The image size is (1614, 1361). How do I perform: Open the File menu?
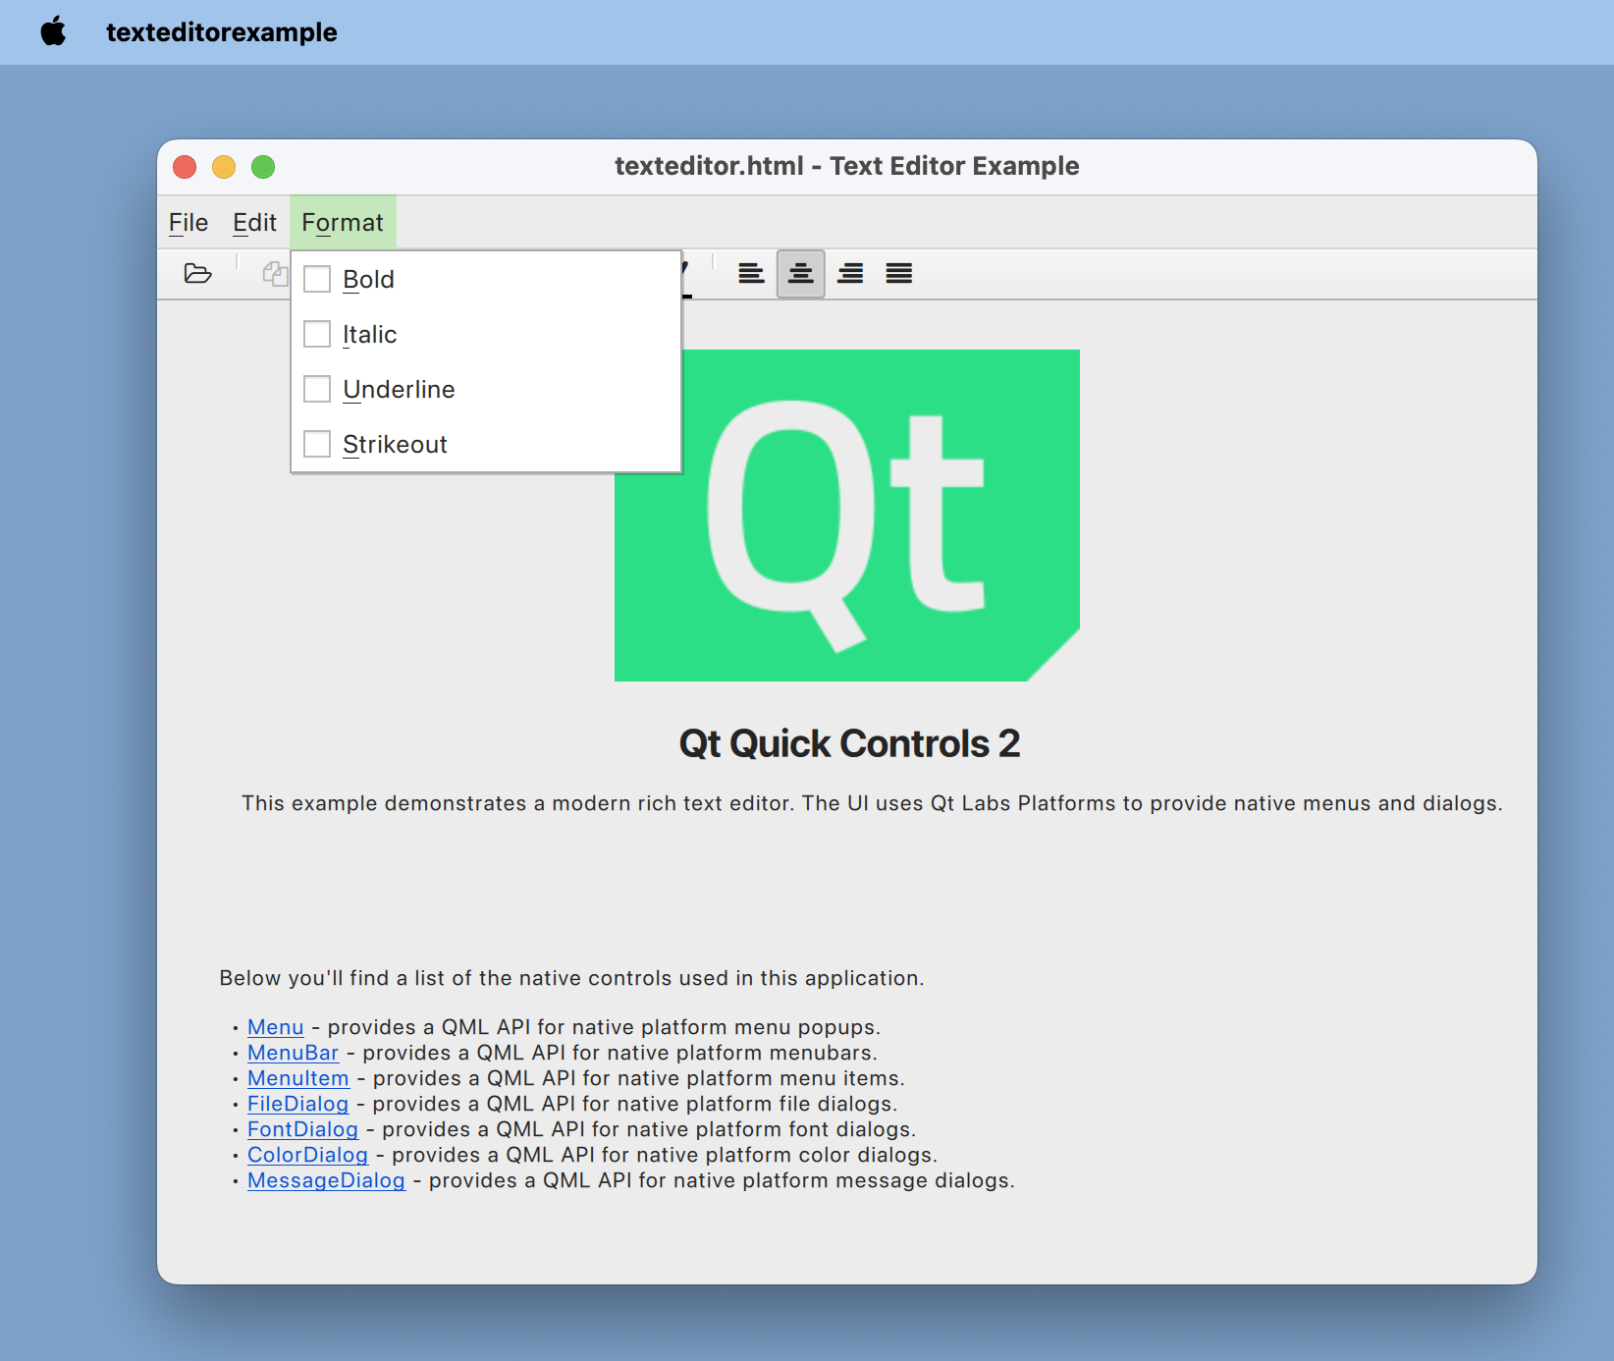tap(188, 223)
